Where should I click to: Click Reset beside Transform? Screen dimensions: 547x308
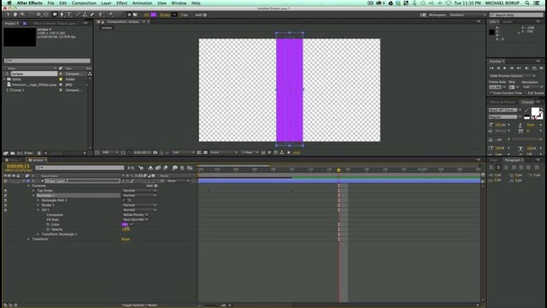[126, 240]
